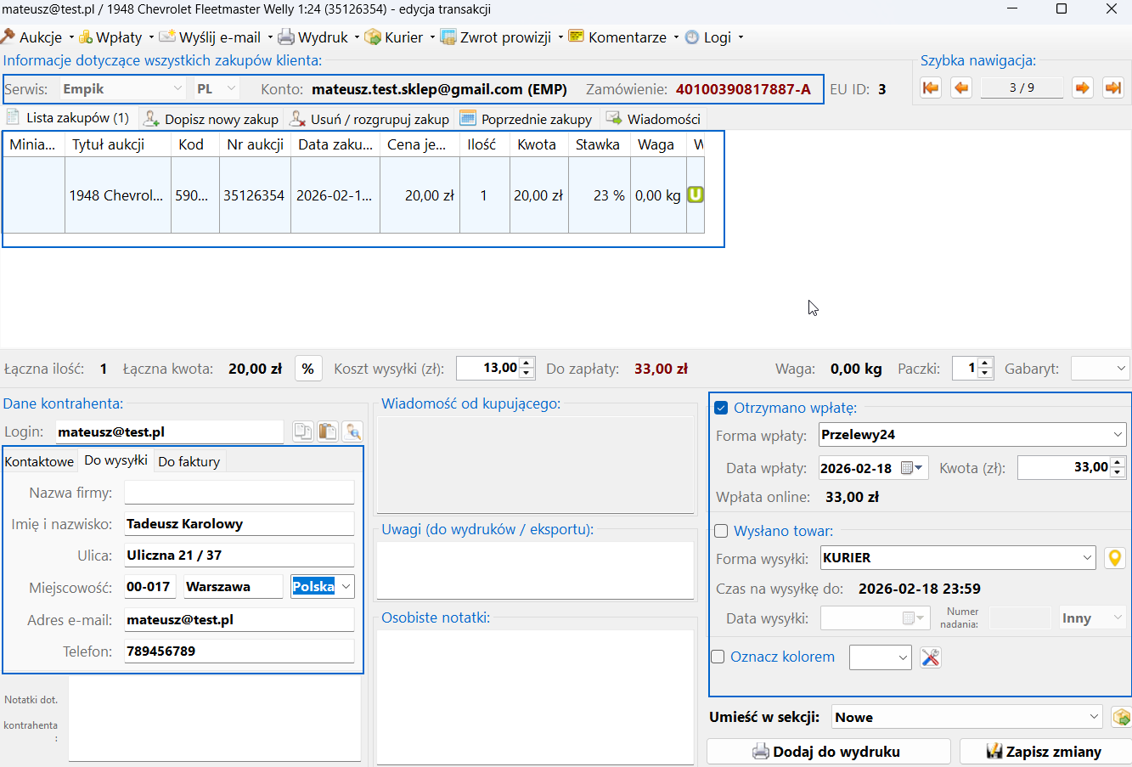Screen dimensions: 1132x767
Task: Click the Imię i nazwisko input field
Action: click(x=239, y=524)
